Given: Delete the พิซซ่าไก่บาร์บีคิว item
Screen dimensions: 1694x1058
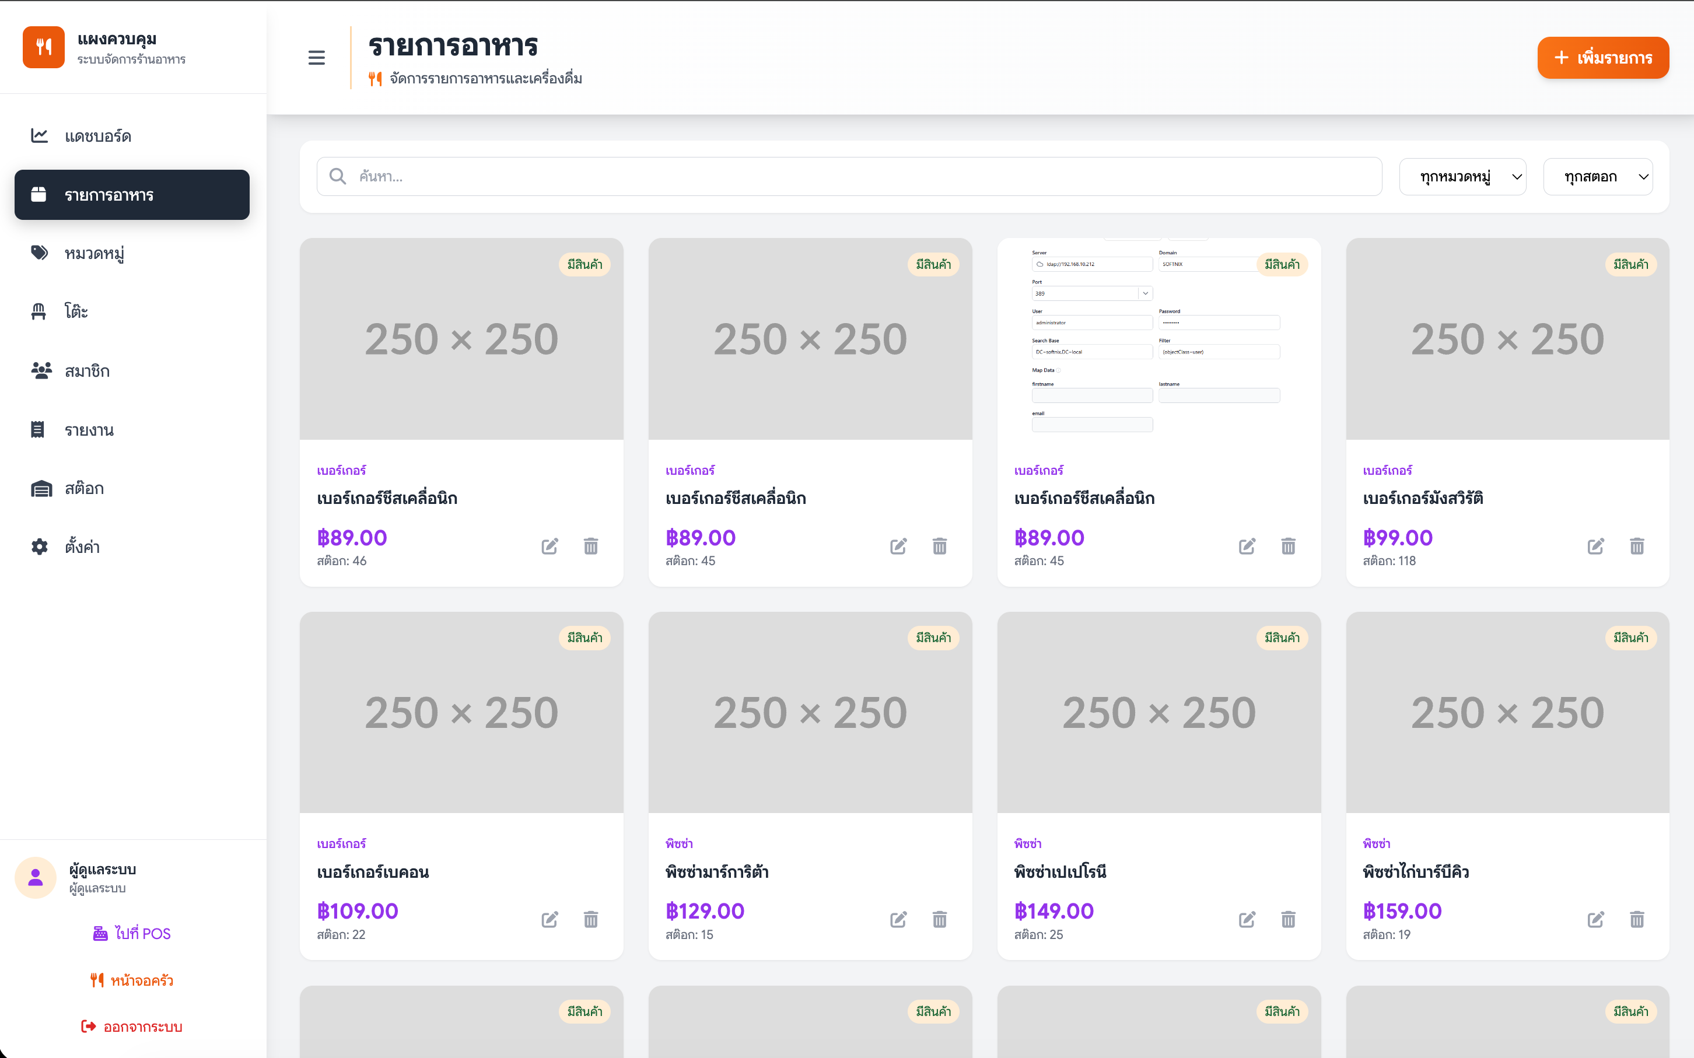Looking at the screenshot, I should (1637, 919).
